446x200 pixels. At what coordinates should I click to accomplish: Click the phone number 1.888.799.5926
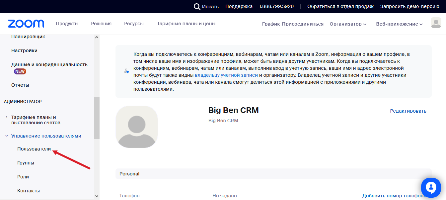click(x=276, y=6)
